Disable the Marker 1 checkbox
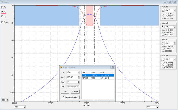Viewport: 178px width, 110px height. (162, 10)
